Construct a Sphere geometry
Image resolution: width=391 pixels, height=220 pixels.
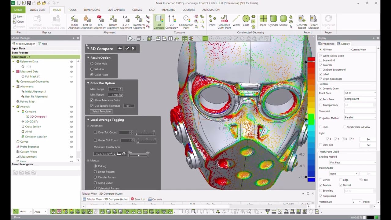[x=283, y=21]
